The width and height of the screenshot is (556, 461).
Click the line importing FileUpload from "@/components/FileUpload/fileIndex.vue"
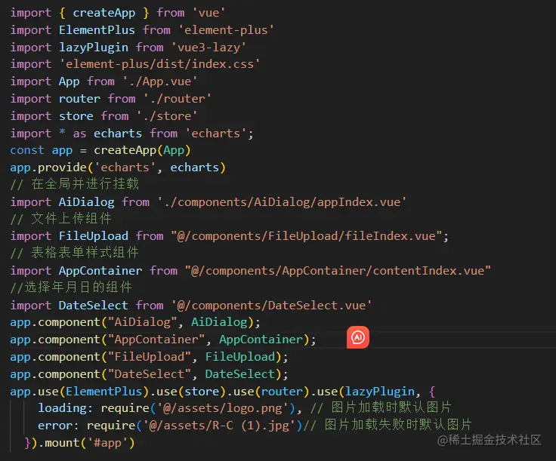click(x=230, y=236)
